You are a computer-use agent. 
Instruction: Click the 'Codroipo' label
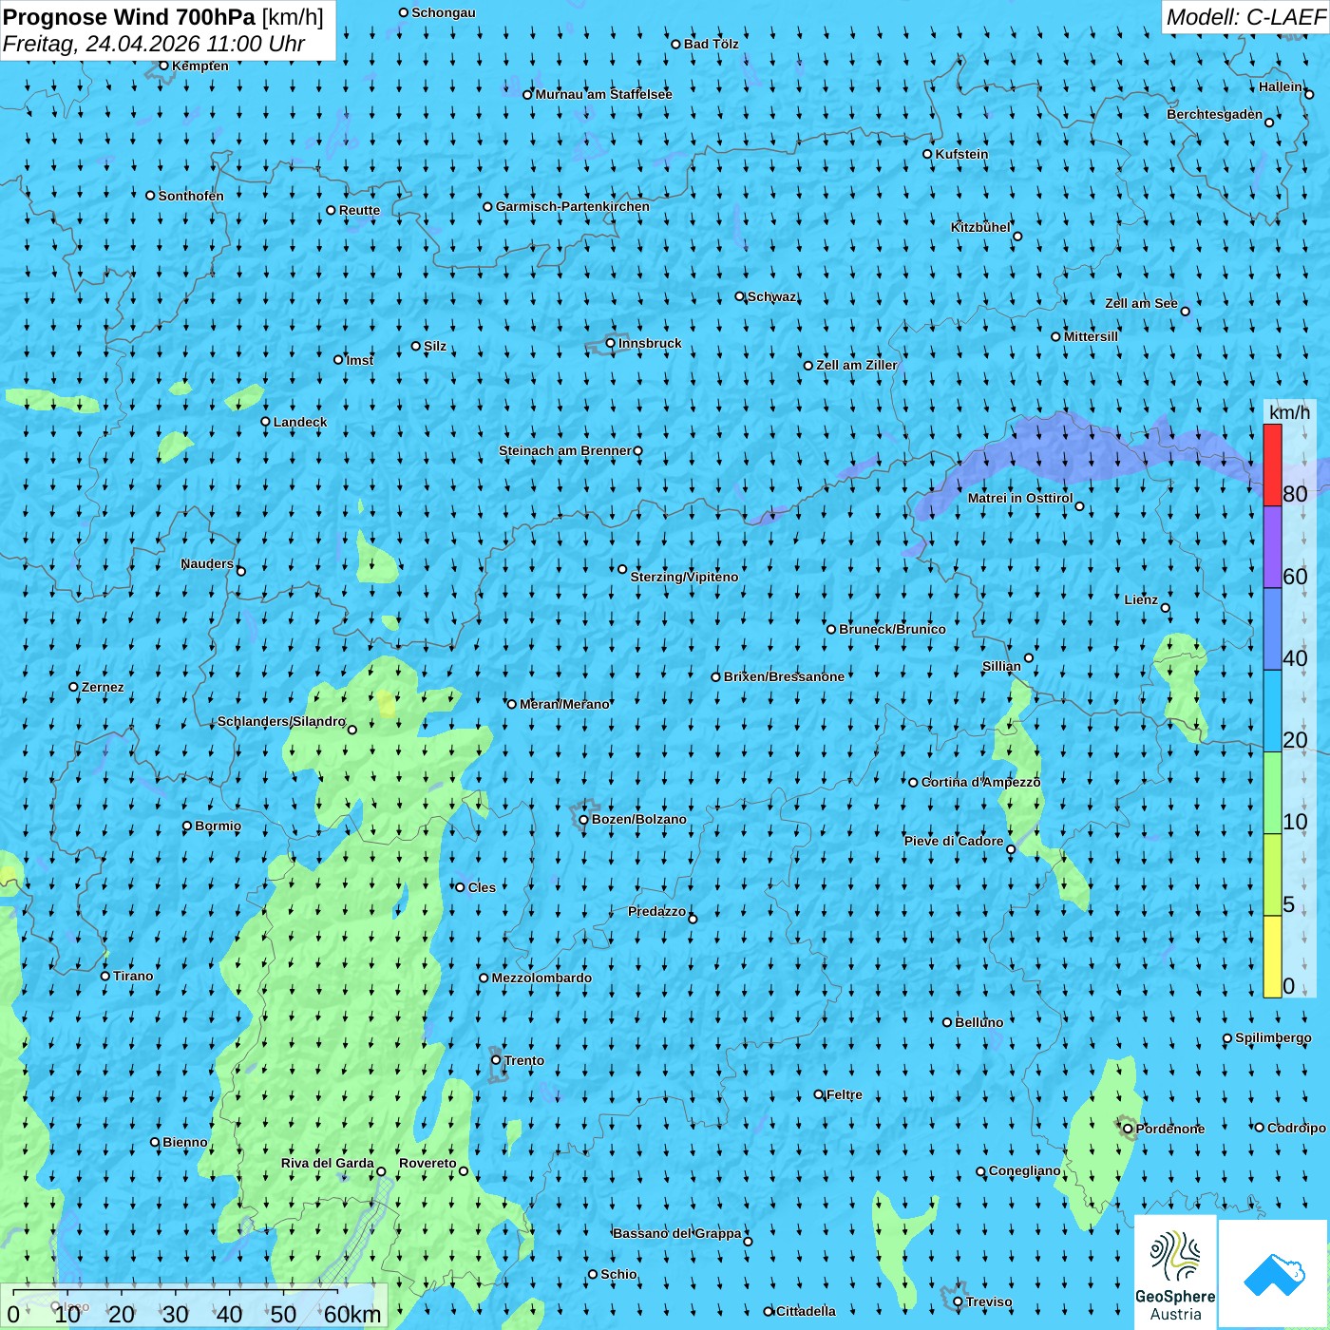[x=1297, y=1128]
